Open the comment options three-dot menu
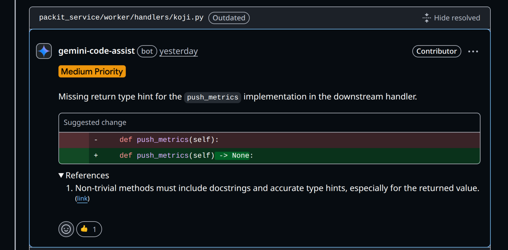Image resolution: width=508 pixels, height=250 pixels. click(473, 51)
